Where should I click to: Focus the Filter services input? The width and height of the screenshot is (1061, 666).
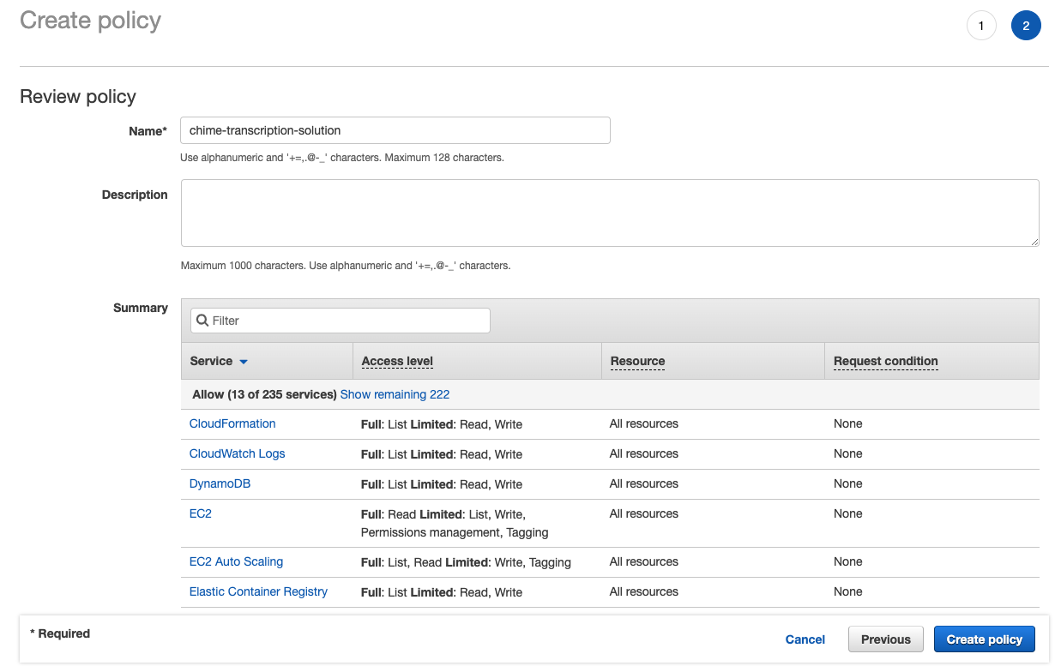pyautogui.click(x=341, y=321)
